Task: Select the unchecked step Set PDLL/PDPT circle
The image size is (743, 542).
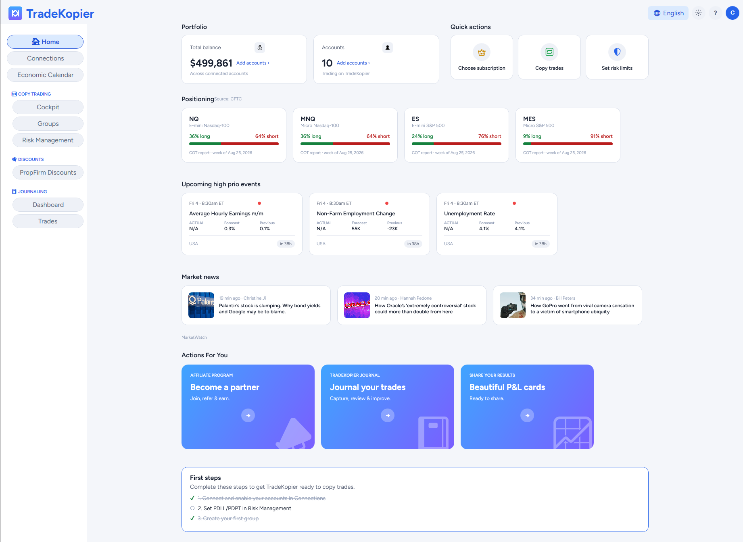Action: [192, 508]
